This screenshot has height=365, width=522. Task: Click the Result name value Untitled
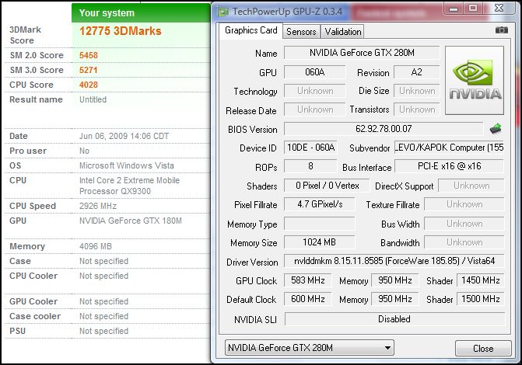point(93,99)
